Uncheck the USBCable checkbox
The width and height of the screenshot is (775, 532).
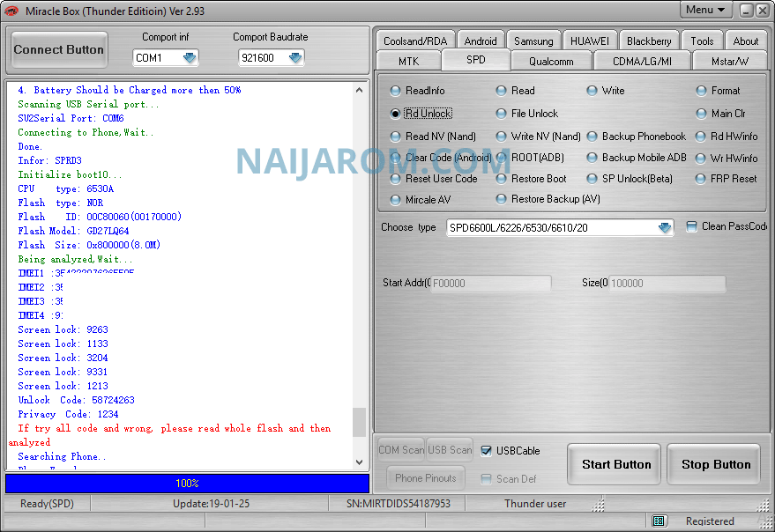[487, 451]
